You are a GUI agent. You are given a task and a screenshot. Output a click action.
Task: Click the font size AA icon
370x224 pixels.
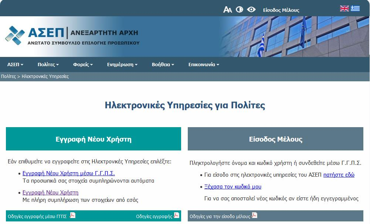[x=227, y=10]
